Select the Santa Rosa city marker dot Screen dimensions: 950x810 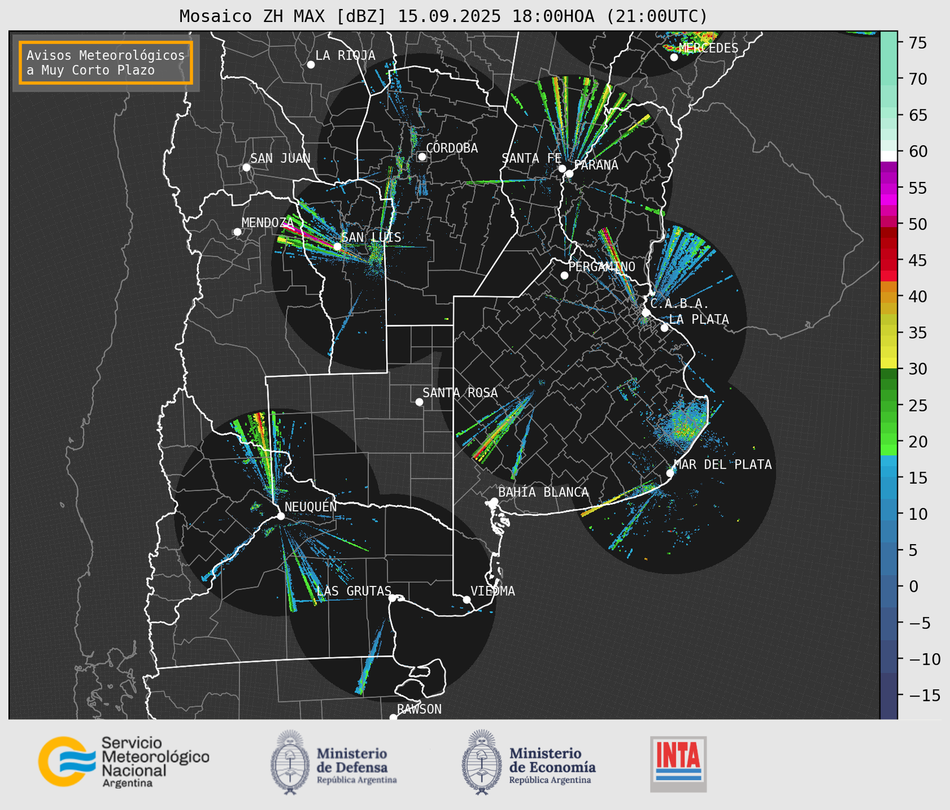[419, 402]
